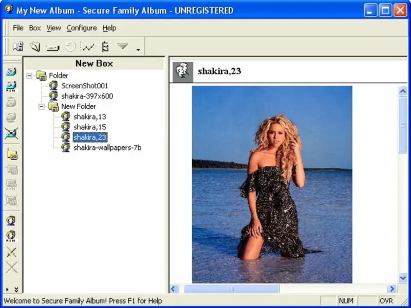
Task: Click the displayed beach photo
Action: [x=272, y=184]
